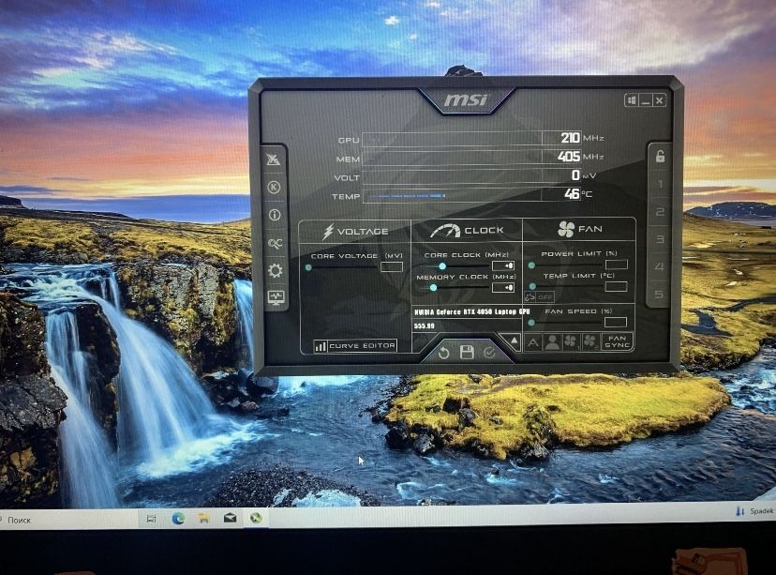776x575 pixels.
Task: Click the Core Clock value field
Action: click(x=503, y=266)
